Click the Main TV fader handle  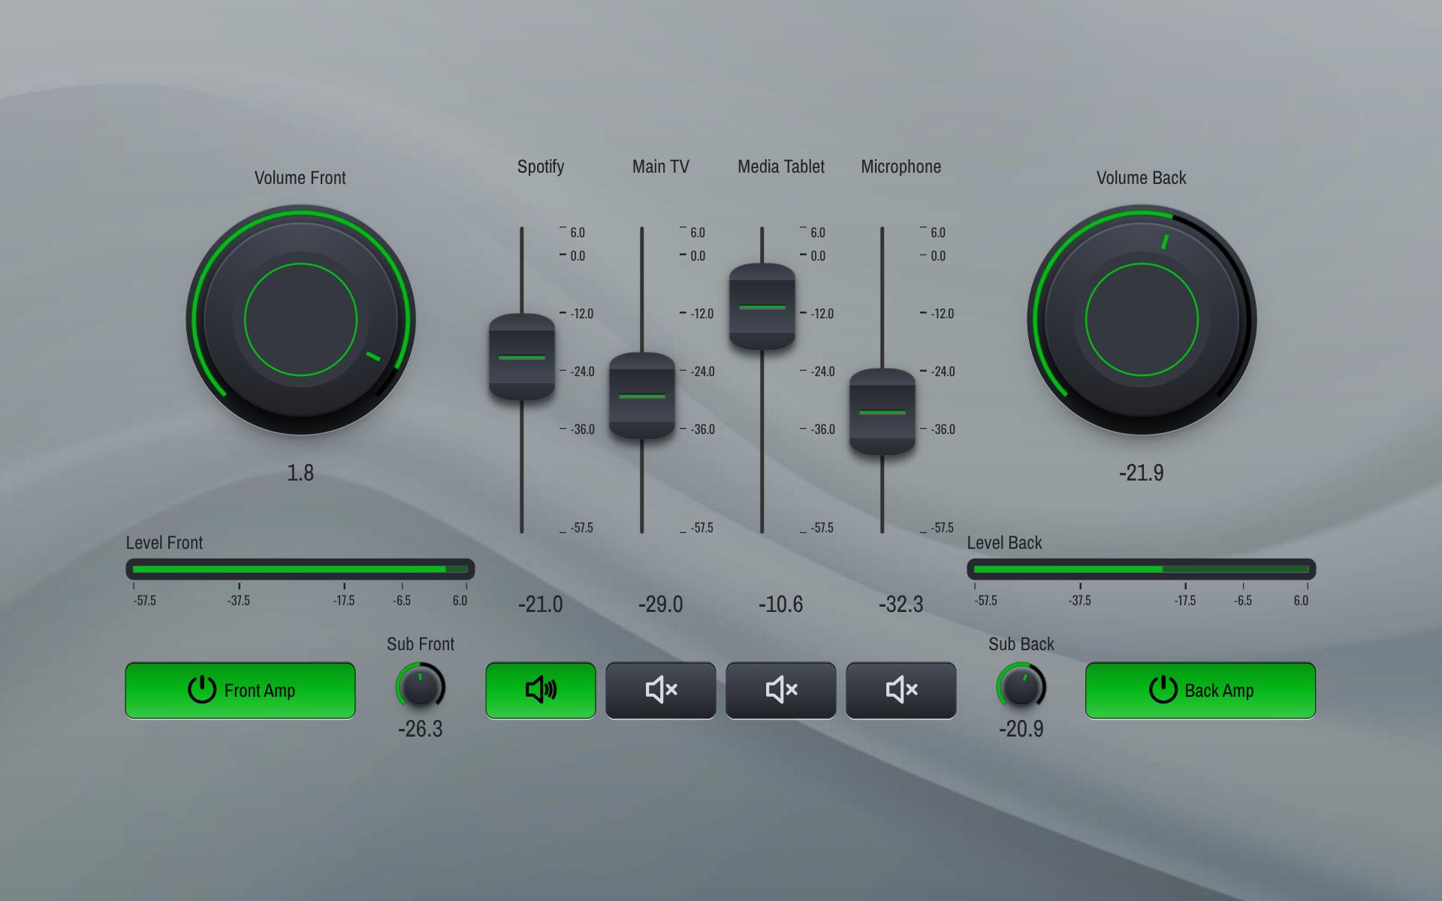tap(642, 396)
